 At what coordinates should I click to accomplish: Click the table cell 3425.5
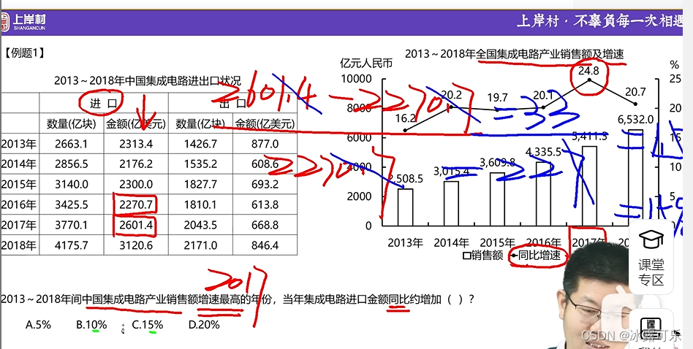point(72,204)
